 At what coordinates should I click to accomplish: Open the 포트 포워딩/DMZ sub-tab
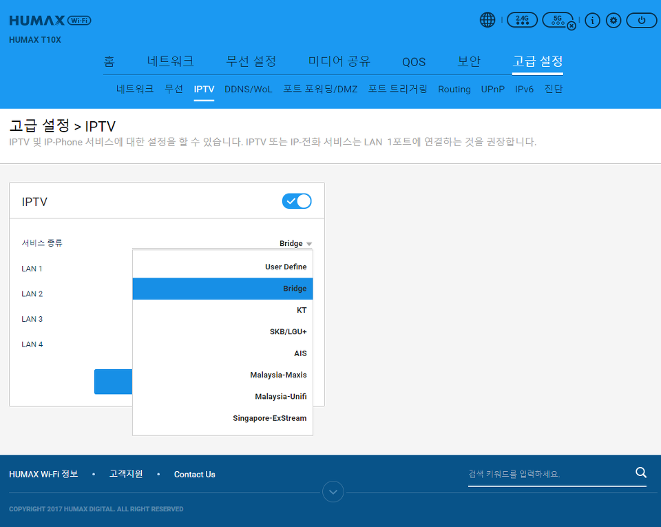320,90
